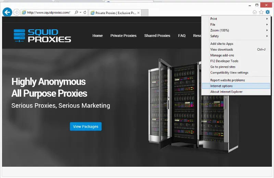
Task: Click the Tools gear icon
Action: 267,12
